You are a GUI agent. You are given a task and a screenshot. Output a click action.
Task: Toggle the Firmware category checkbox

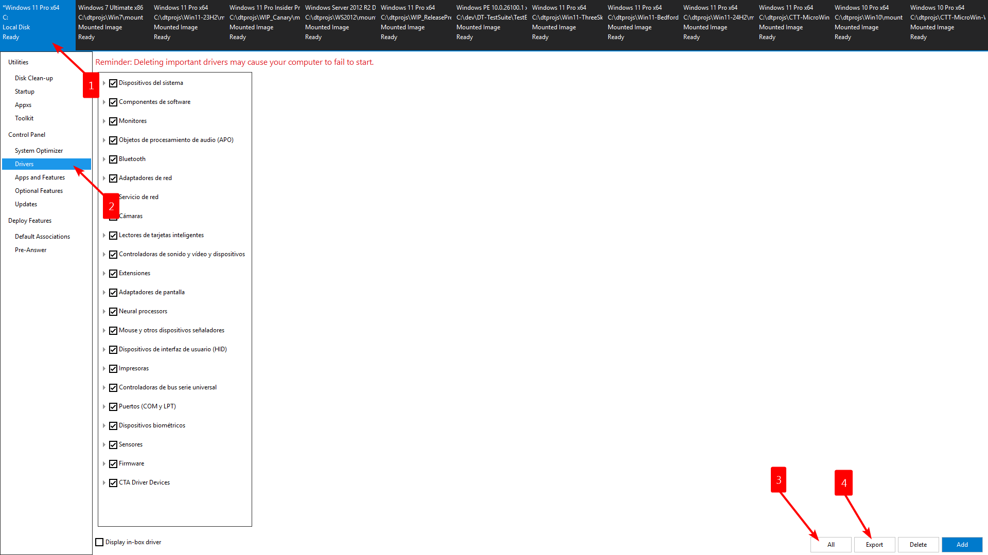[x=113, y=464]
